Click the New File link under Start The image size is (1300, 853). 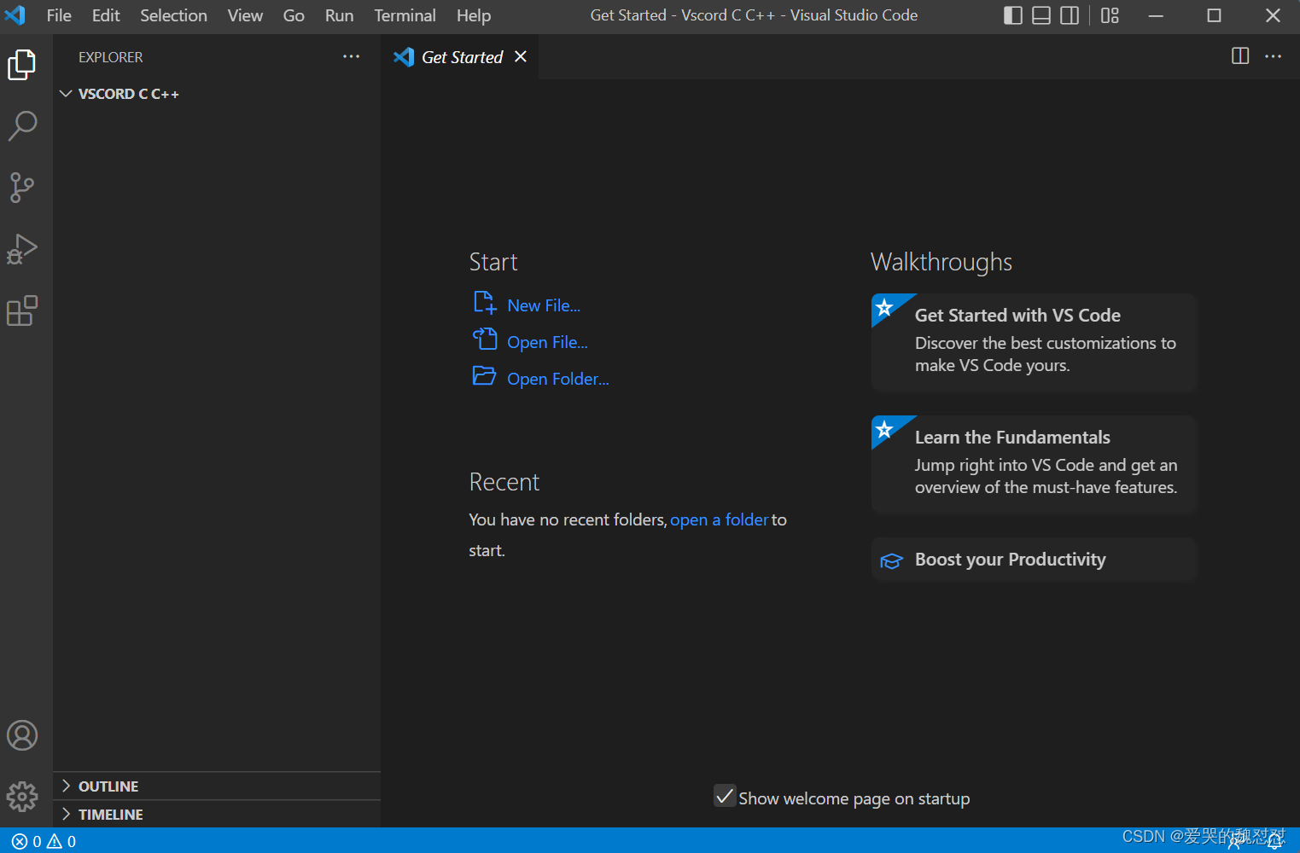pos(544,305)
